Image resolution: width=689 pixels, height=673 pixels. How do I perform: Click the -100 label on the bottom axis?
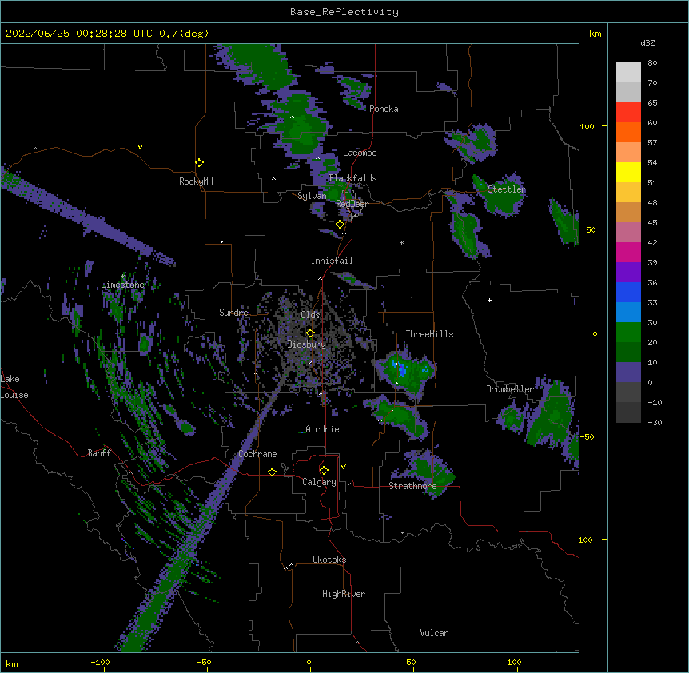[101, 662]
